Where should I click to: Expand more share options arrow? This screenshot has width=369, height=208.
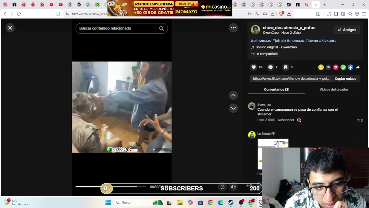[x=358, y=67]
